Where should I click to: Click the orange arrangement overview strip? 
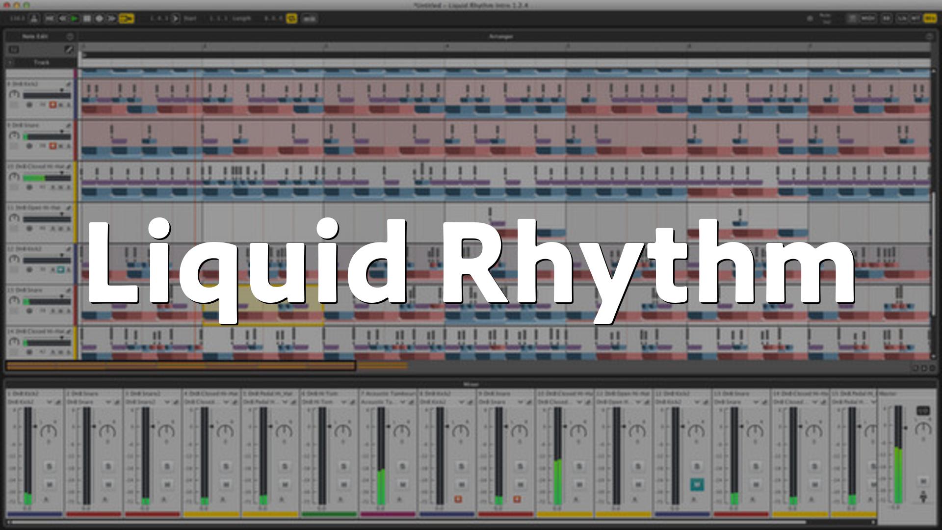coord(181,366)
